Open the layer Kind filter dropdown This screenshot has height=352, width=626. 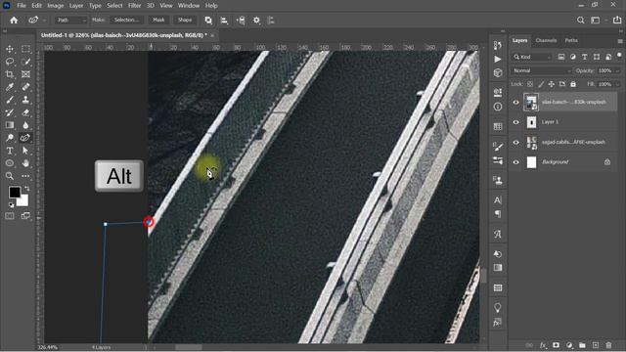pyautogui.click(x=532, y=57)
